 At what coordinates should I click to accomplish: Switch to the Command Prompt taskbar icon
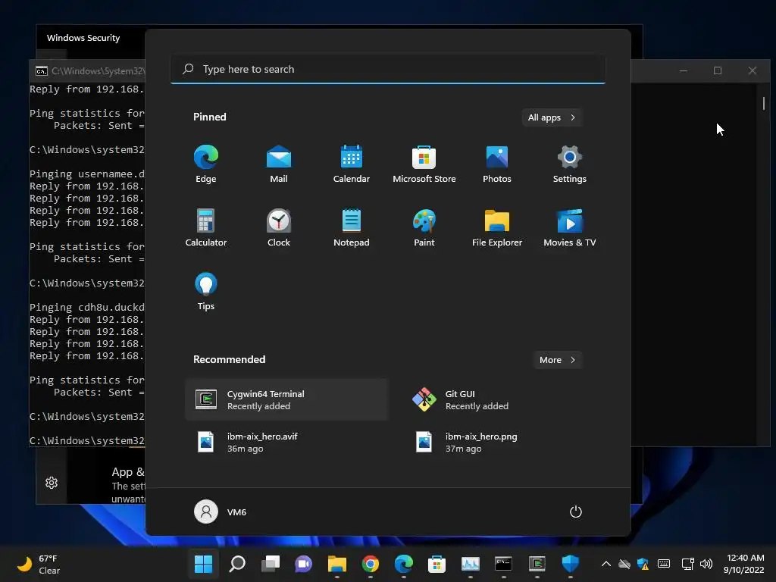[503, 564]
